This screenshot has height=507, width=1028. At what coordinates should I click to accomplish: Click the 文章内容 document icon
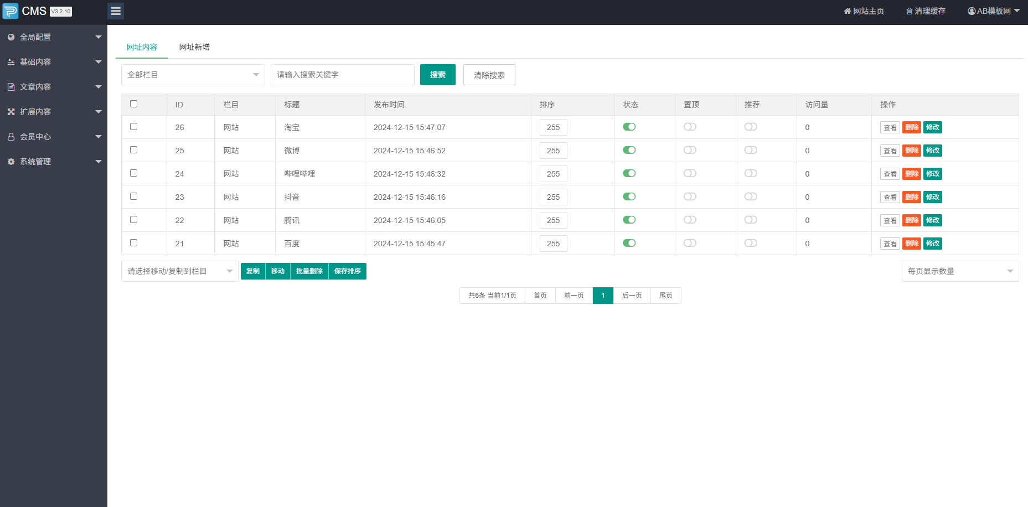click(11, 87)
